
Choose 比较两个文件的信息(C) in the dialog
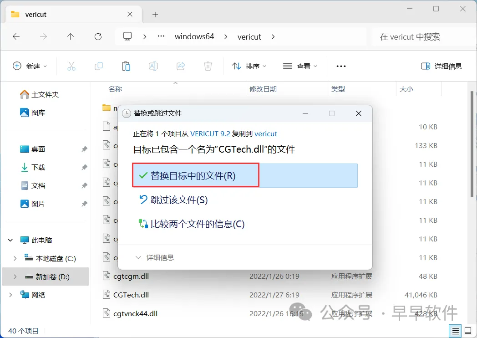[192, 224]
